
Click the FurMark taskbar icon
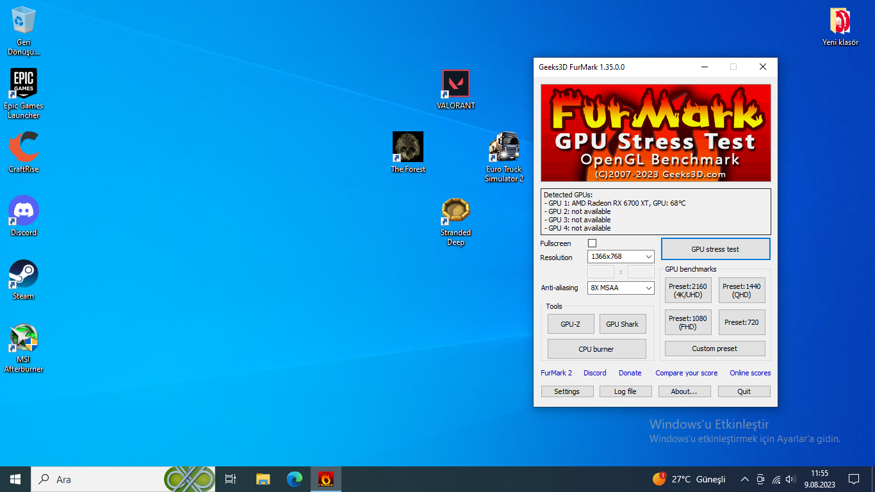pyautogui.click(x=326, y=479)
